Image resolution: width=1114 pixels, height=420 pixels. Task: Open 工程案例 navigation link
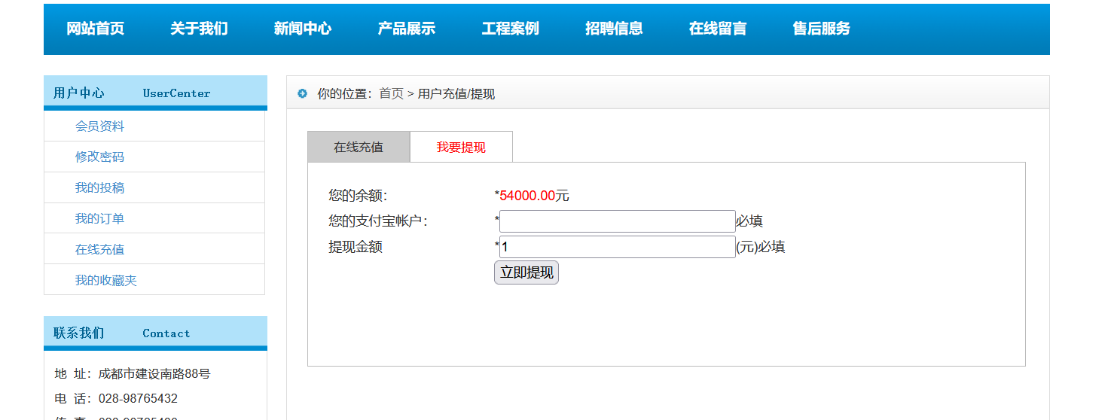pos(511,29)
